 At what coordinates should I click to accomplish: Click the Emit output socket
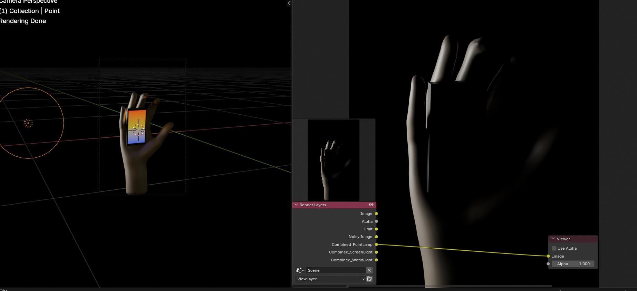point(376,229)
